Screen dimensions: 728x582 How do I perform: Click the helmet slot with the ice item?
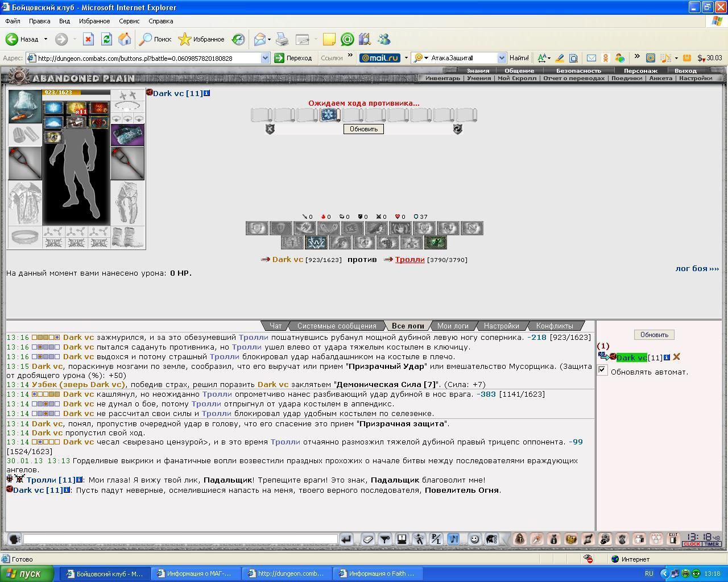pos(24,106)
